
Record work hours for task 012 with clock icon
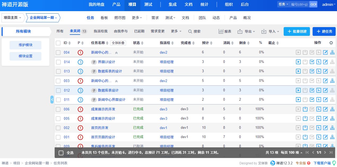coord(318,90)
